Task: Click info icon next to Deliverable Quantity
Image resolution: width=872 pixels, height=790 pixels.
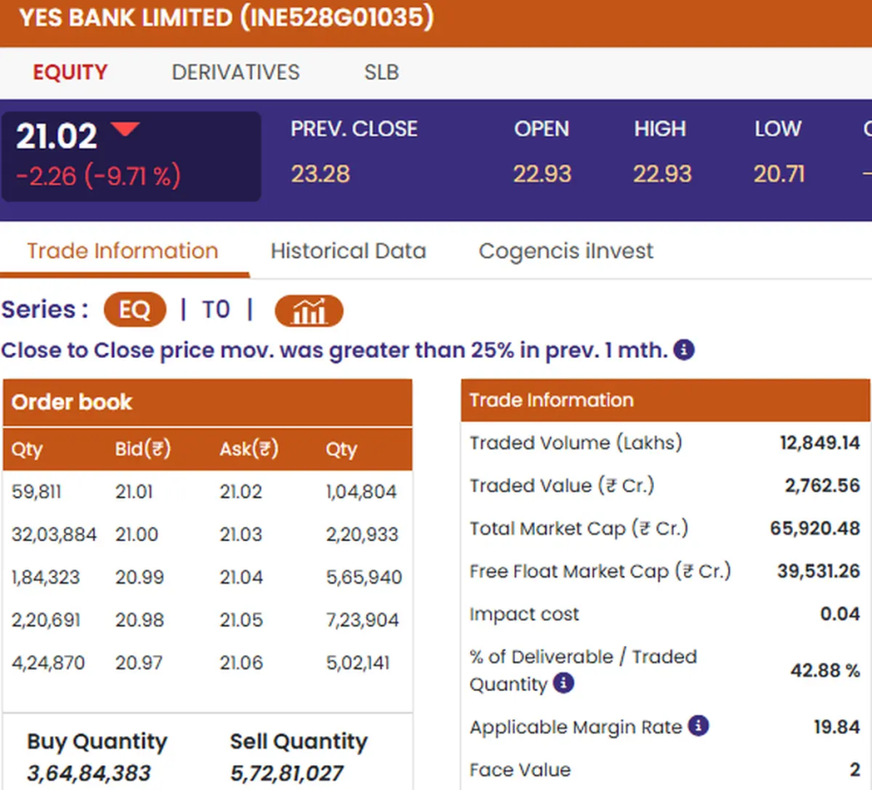Action: coord(564,683)
